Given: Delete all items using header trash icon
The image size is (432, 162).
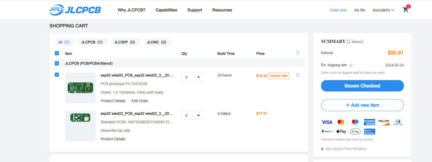Looking at the screenshot, I should (x=298, y=53).
